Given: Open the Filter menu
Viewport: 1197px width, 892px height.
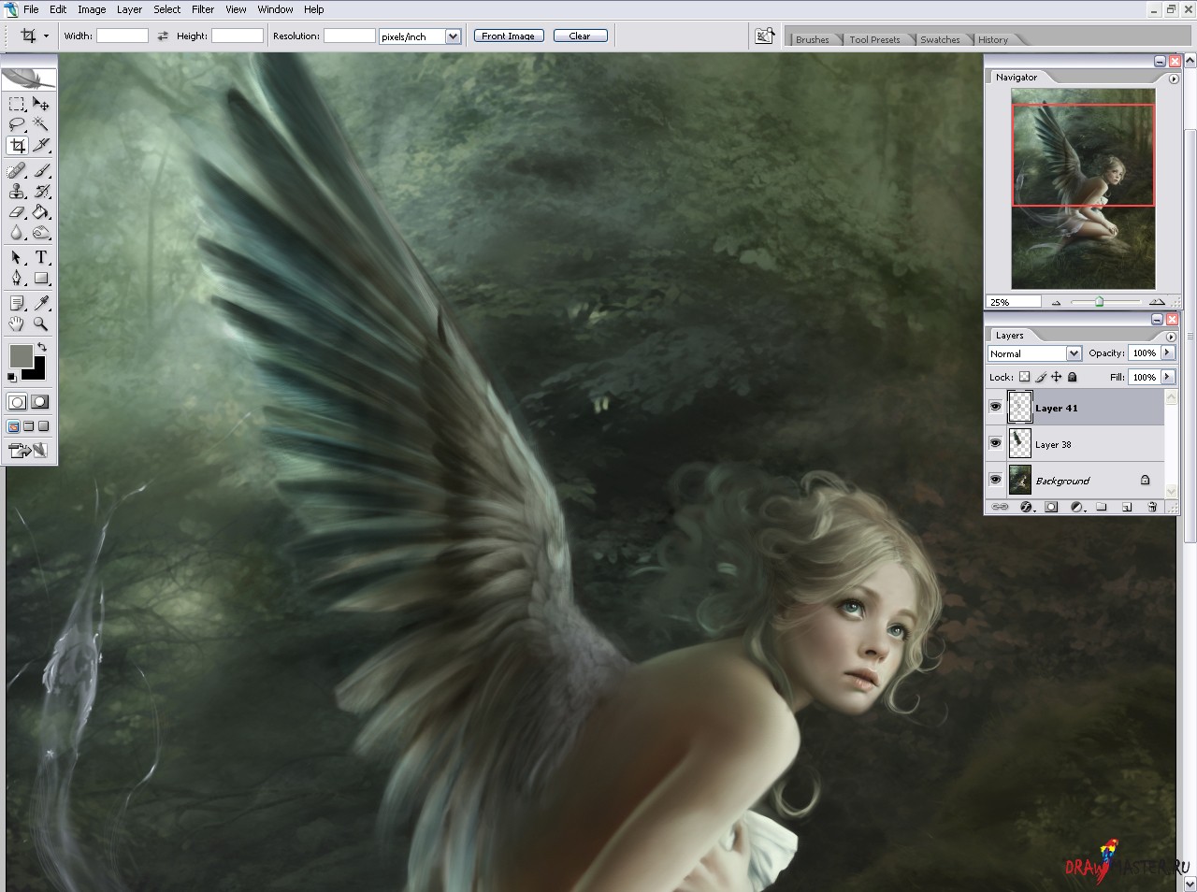Looking at the screenshot, I should 203,9.
